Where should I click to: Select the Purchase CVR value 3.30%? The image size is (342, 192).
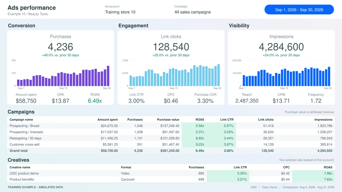(x=205, y=101)
